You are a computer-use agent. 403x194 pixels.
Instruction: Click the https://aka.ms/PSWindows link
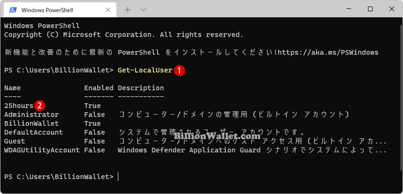pos(328,52)
